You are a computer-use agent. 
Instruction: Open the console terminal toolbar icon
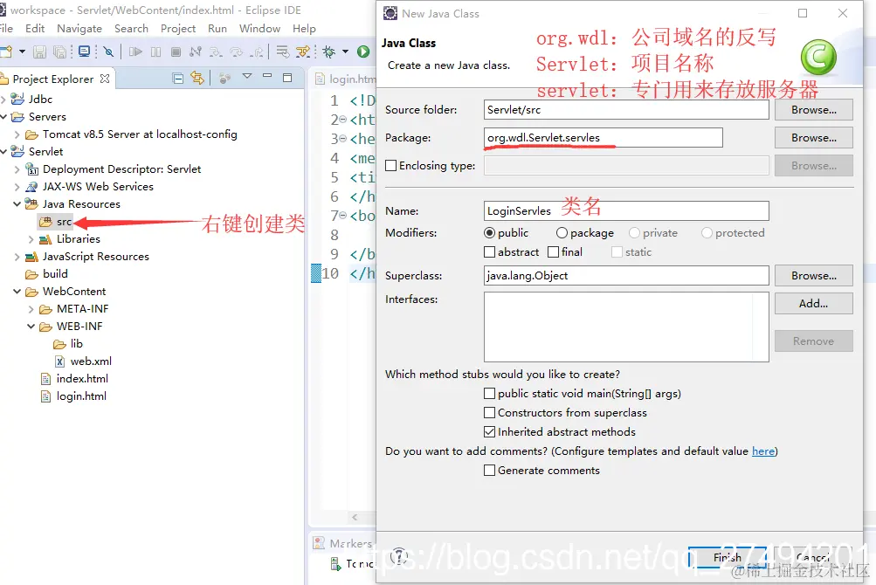[x=84, y=52]
